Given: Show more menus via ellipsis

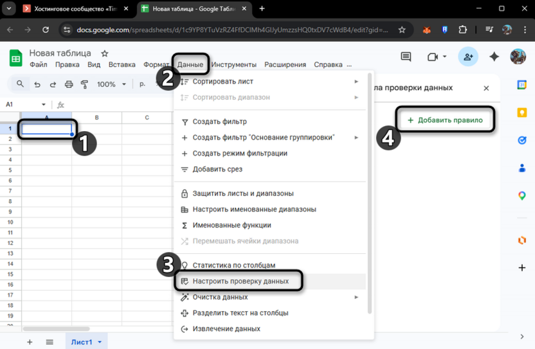Looking at the screenshot, I should coord(349,65).
